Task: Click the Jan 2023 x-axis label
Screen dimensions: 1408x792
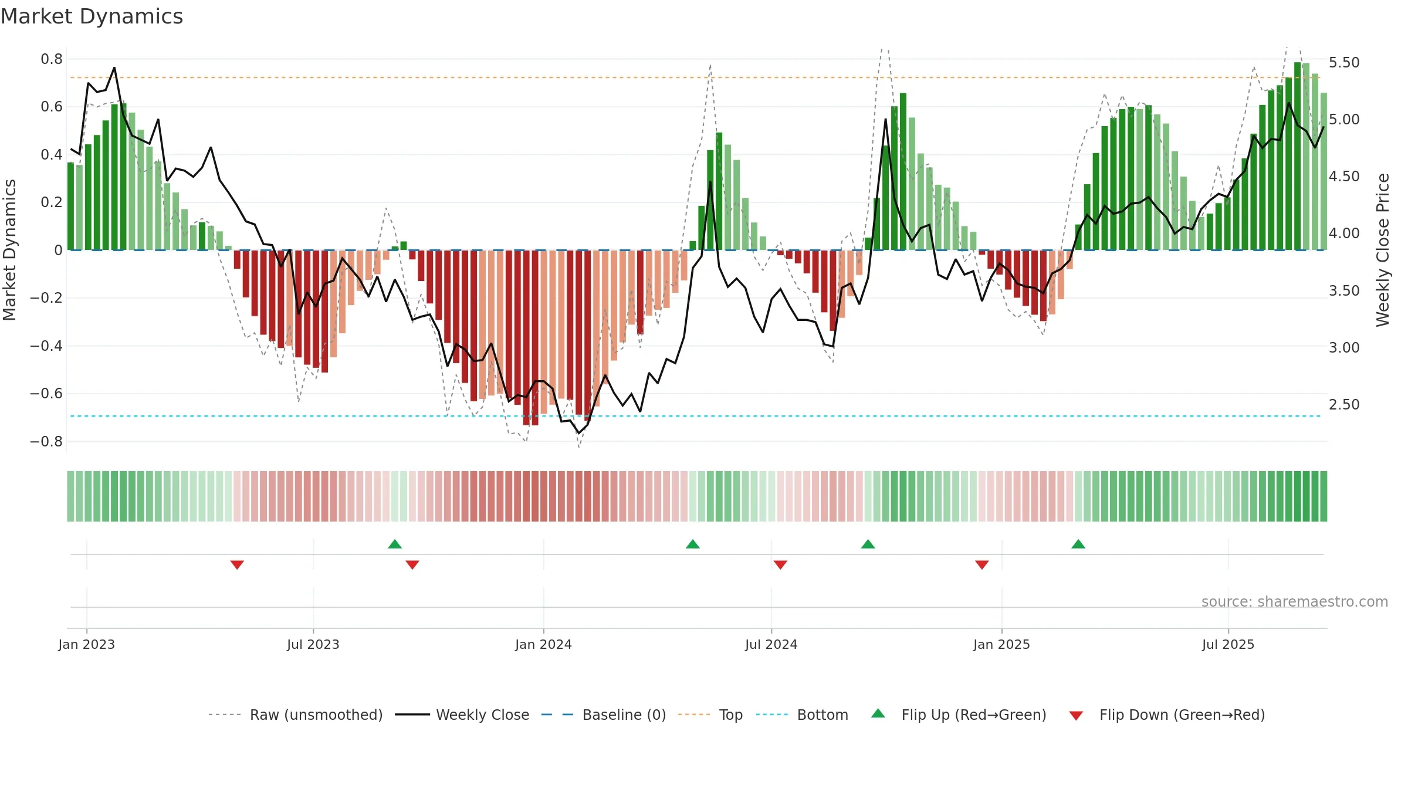Action: point(87,644)
